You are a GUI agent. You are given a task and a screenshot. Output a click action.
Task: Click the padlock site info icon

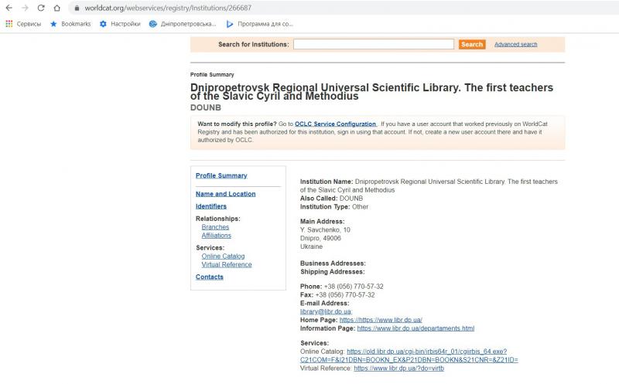(x=77, y=8)
